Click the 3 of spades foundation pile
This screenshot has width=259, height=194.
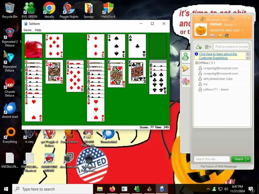116,46
